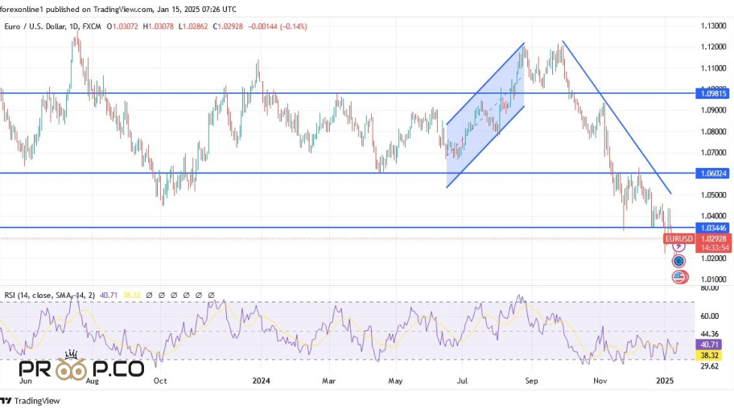Click the descending blue trendline drawing
Screen dimensions: 734x412
(x=616, y=117)
